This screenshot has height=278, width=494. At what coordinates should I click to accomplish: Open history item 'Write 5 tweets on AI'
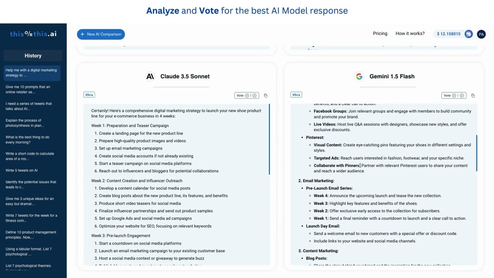point(22,170)
